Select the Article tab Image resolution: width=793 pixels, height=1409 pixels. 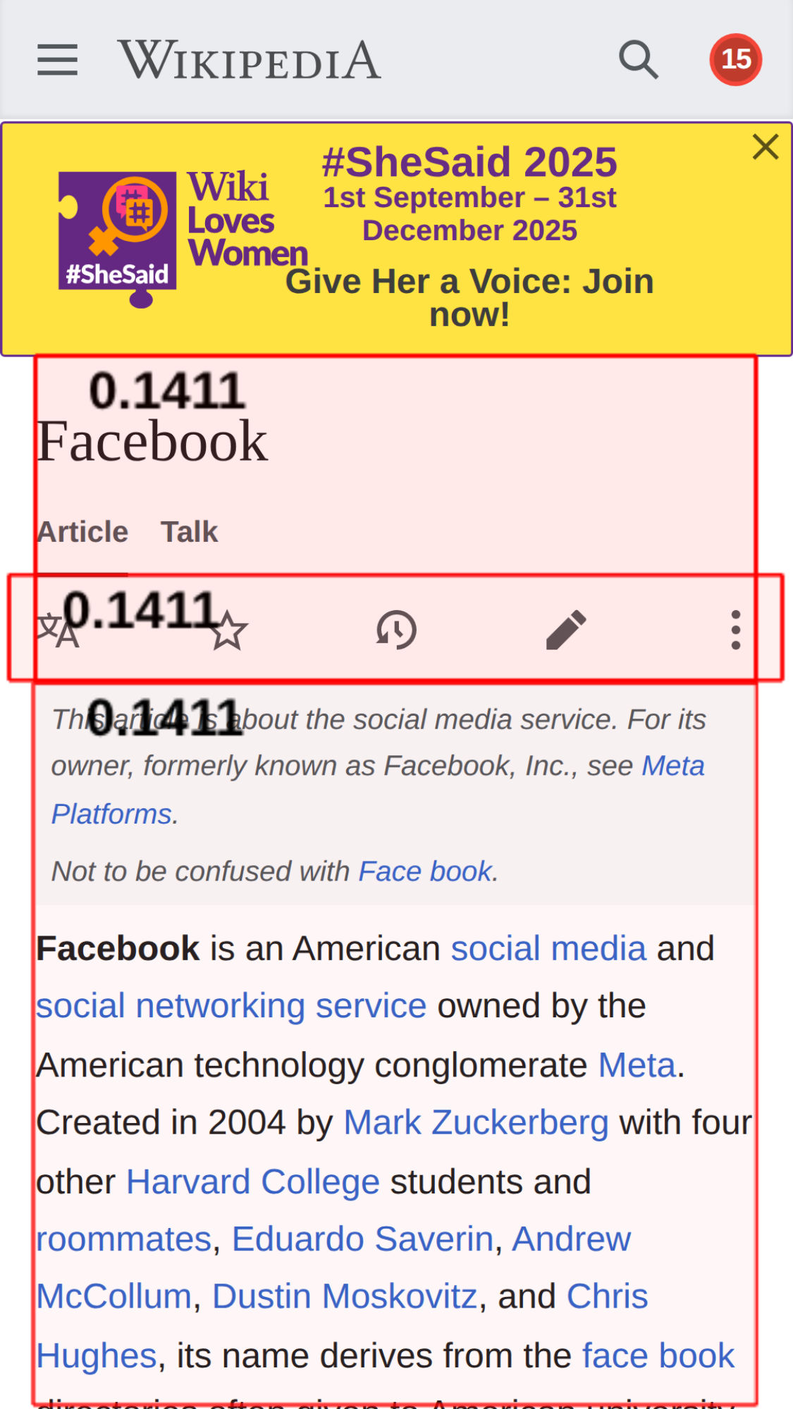pyautogui.click(x=82, y=532)
